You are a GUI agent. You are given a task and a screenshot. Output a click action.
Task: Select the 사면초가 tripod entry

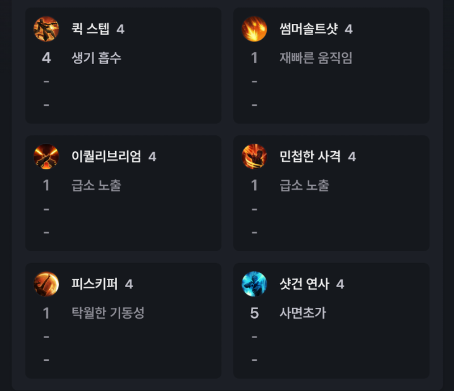tap(303, 313)
